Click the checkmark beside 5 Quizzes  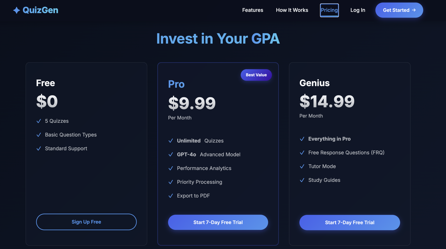(39, 121)
